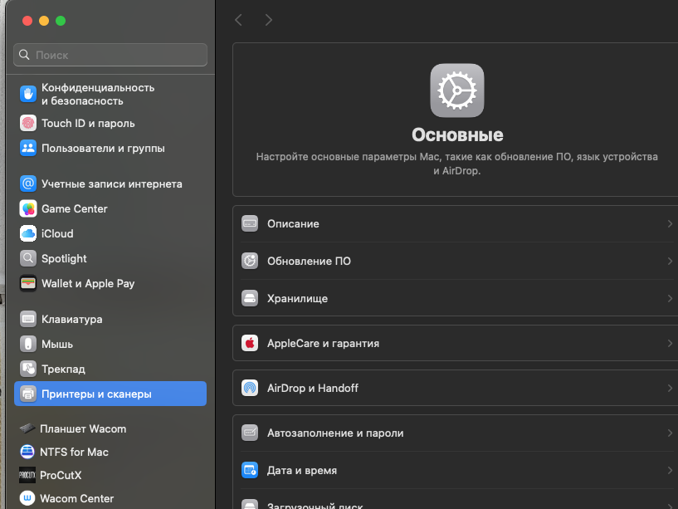
Task: Click the iCloud cloud icon
Action: pos(28,233)
